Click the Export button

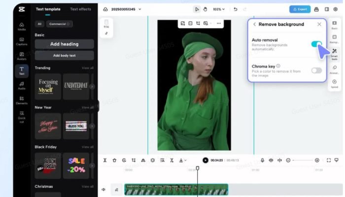point(300,9)
